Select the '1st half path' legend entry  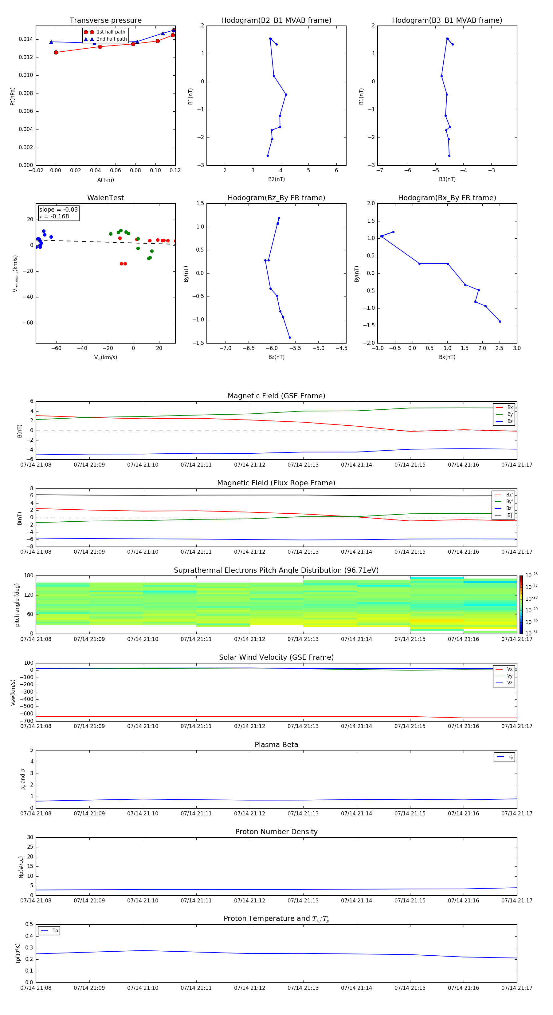(105, 32)
